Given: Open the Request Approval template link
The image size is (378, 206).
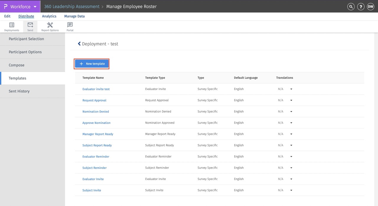Looking at the screenshot, I should pos(94,100).
